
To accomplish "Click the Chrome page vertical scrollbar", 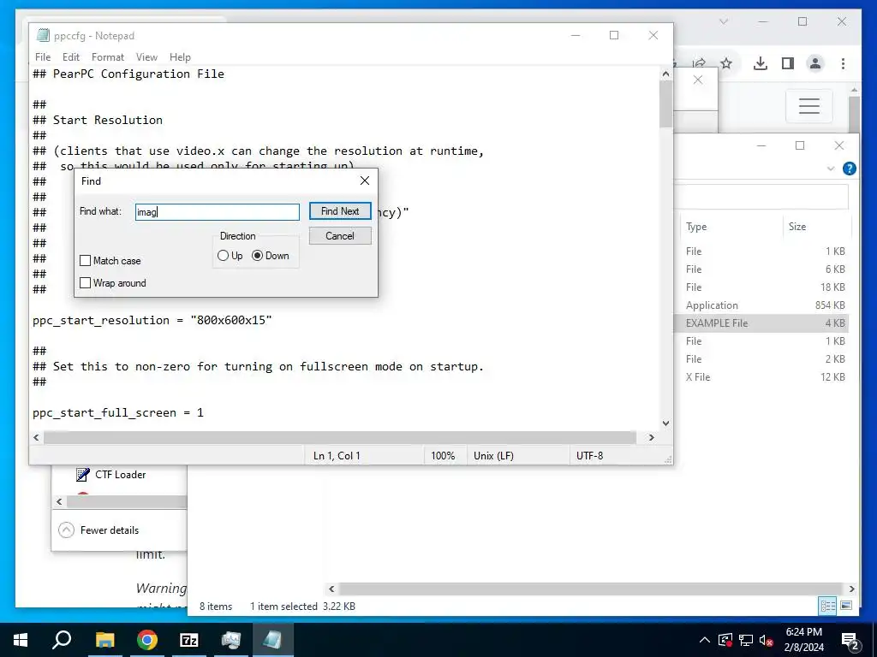I will [854, 115].
